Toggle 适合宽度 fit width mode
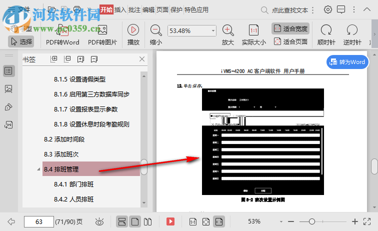Screen dimensions: 378x231 290,29
